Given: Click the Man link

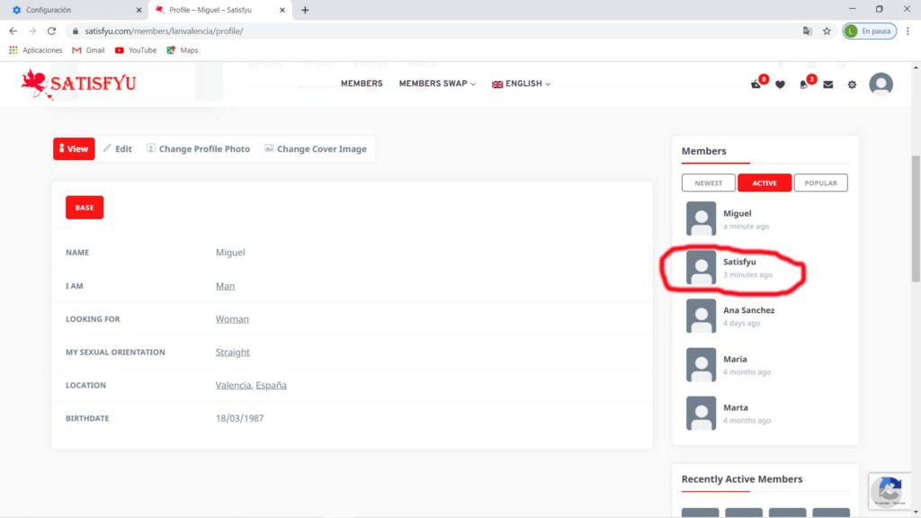Looking at the screenshot, I should click(x=225, y=286).
